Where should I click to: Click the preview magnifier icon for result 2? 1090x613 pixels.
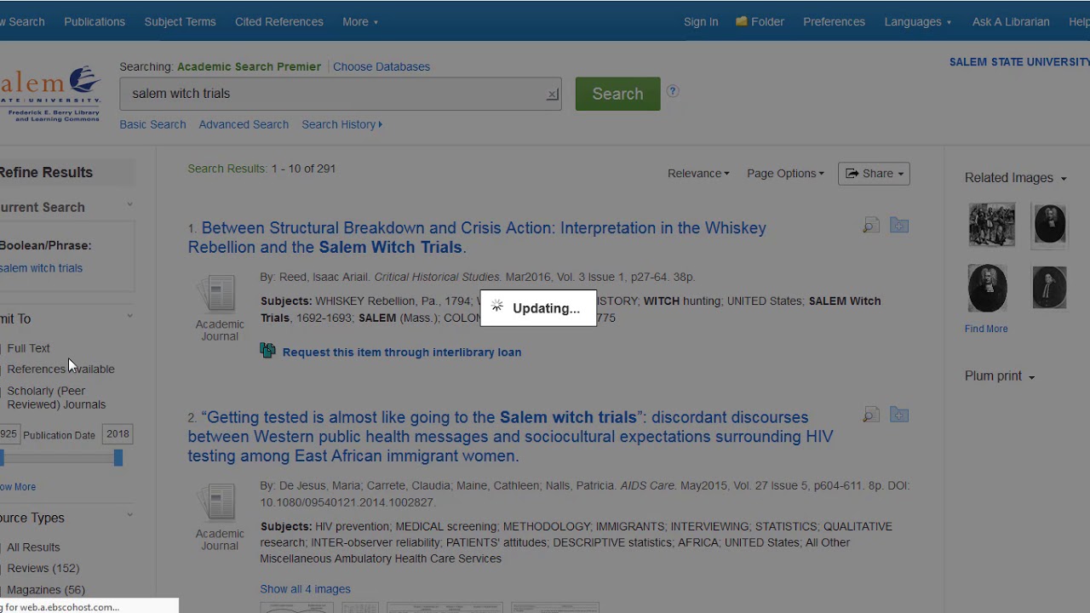click(x=870, y=415)
